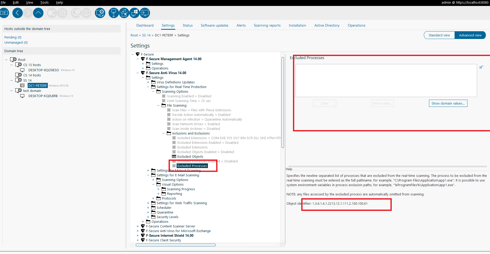Open the Tools menu
The width and height of the screenshot is (490, 254).
(x=44, y=2)
